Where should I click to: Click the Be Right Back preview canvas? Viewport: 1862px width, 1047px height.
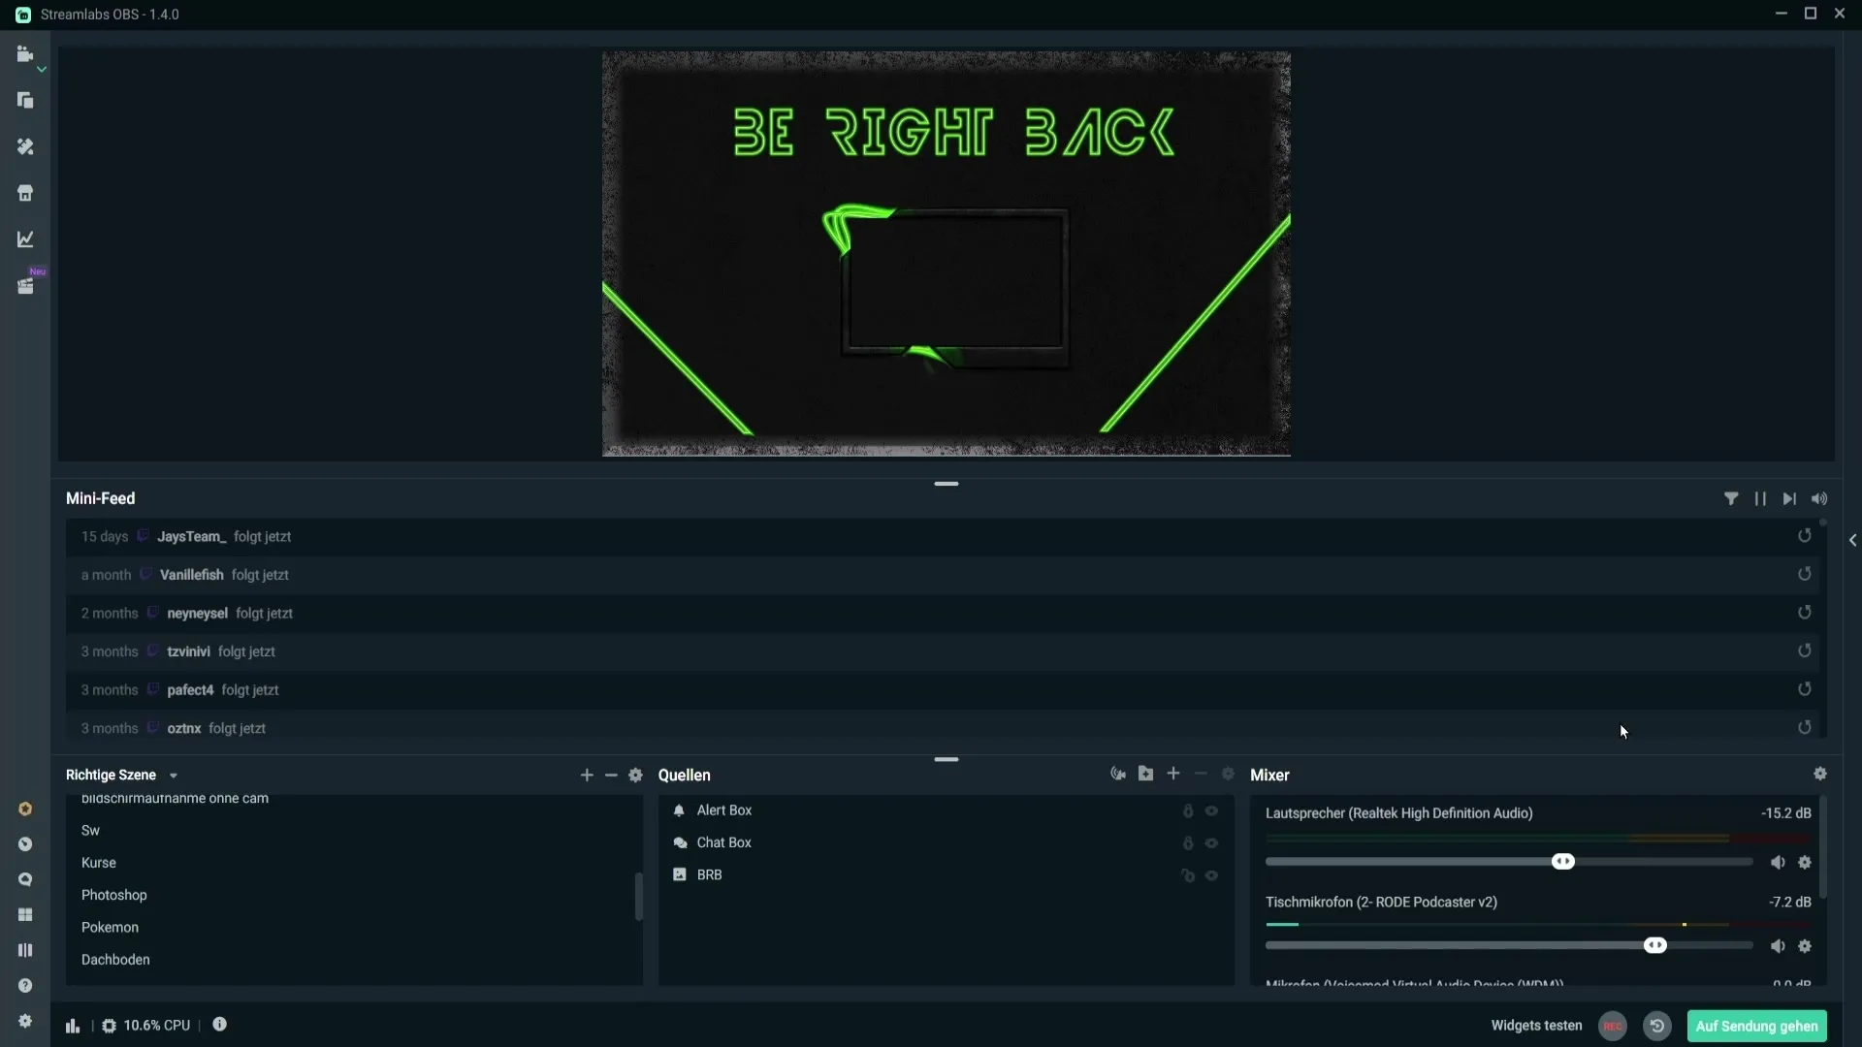click(x=947, y=254)
